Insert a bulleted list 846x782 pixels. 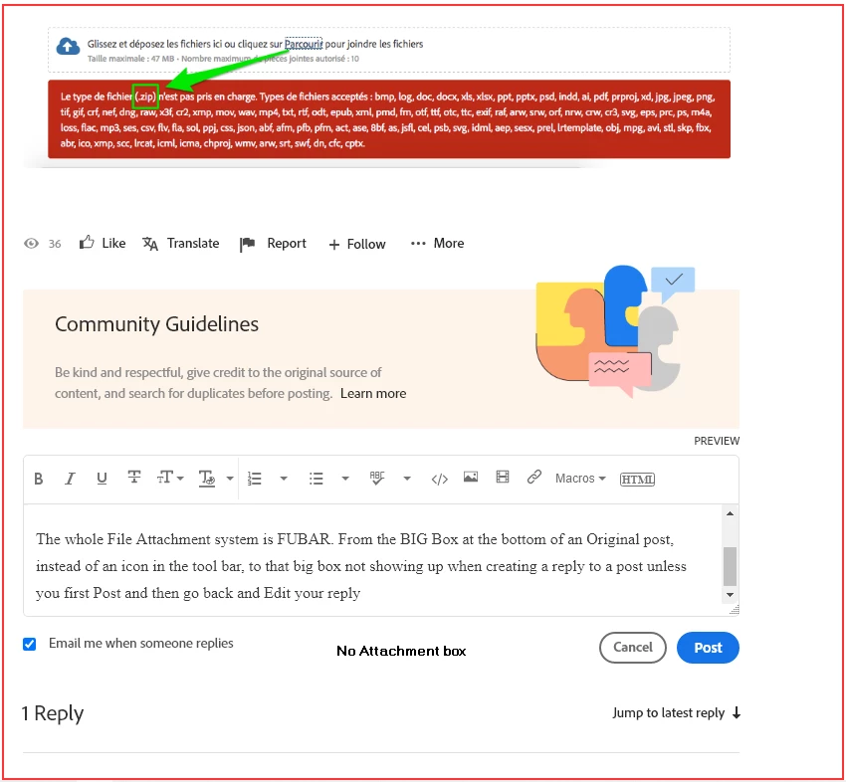[x=317, y=479]
